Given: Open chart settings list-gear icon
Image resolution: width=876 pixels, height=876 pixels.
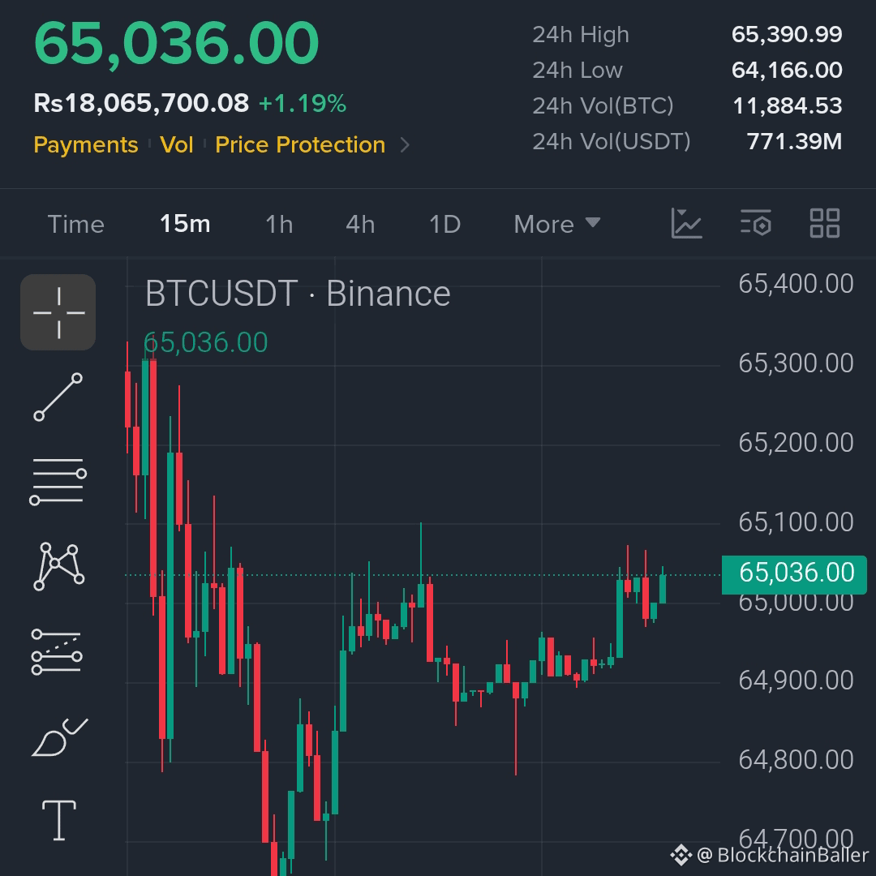Looking at the screenshot, I should (x=756, y=224).
